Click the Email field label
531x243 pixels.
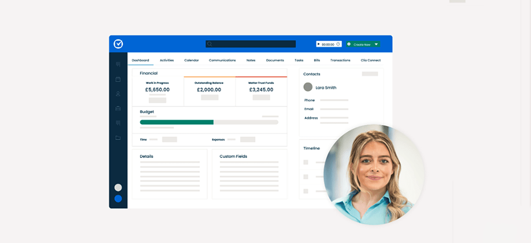point(309,109)
